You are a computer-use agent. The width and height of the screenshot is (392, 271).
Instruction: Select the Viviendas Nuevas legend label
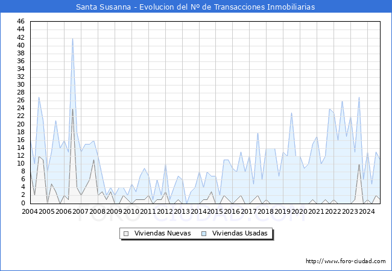[x=162, y=233]
